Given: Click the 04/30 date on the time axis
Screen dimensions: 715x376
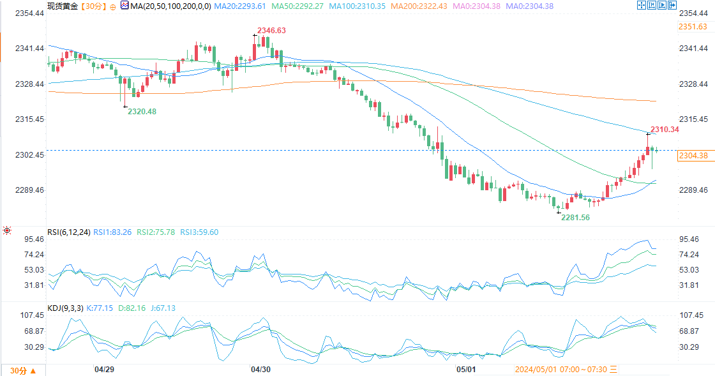Looking at the screenshot, I should click(261, 369).
